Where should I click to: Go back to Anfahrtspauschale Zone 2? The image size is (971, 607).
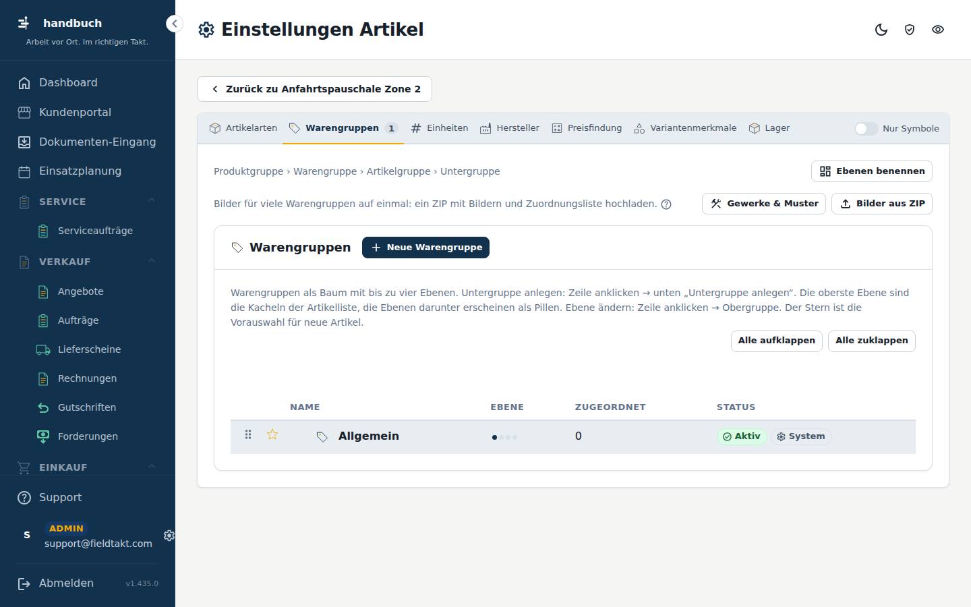point(314,89)
